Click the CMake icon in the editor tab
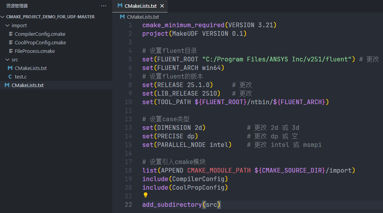Viewport: 383px width, 213px height. [x=120, y=6]
